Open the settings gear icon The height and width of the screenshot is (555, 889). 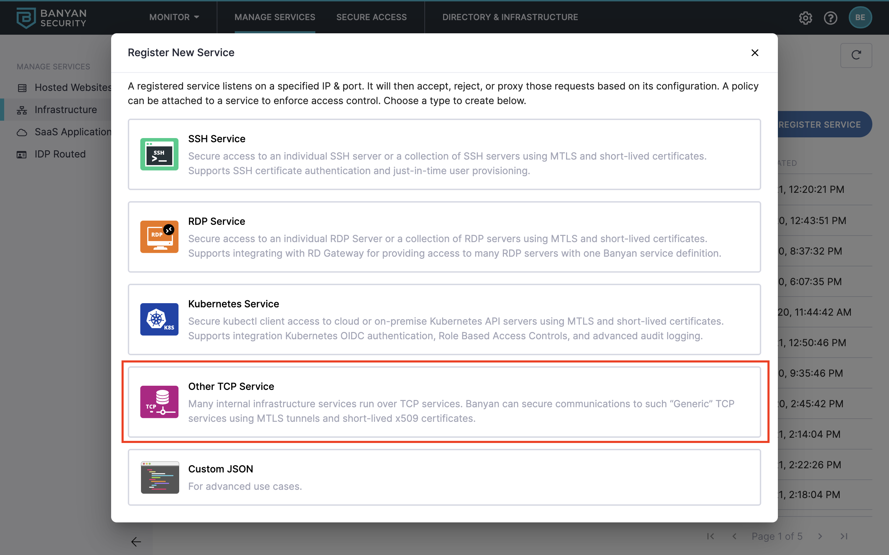805,18
